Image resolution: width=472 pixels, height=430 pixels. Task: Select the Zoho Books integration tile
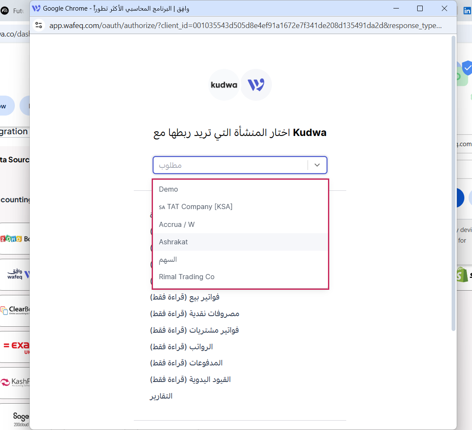[15, 239]
